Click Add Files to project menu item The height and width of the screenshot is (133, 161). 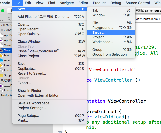43,17
